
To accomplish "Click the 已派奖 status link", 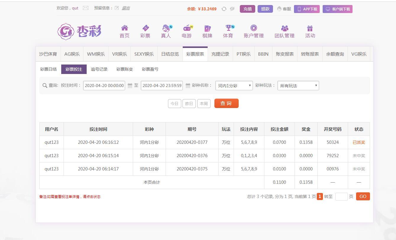I will (x=359, y=142).
